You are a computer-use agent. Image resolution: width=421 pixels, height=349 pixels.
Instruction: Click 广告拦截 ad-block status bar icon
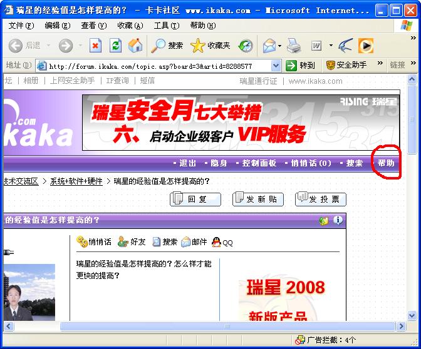(300, 340)
